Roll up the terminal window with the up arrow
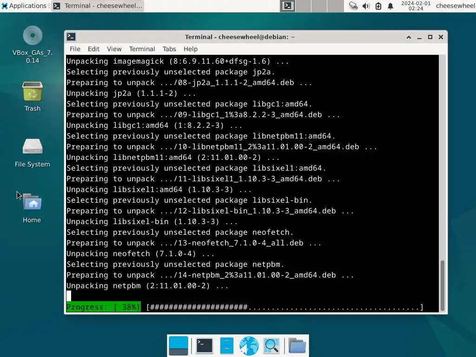The width and height of the screenshot is (476, 357). pos(409,37)
